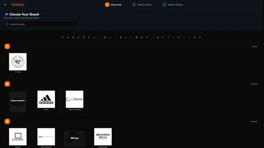Click the search magnifier icon
Viewport: 264px width, 148px height.
coord(7,24)
